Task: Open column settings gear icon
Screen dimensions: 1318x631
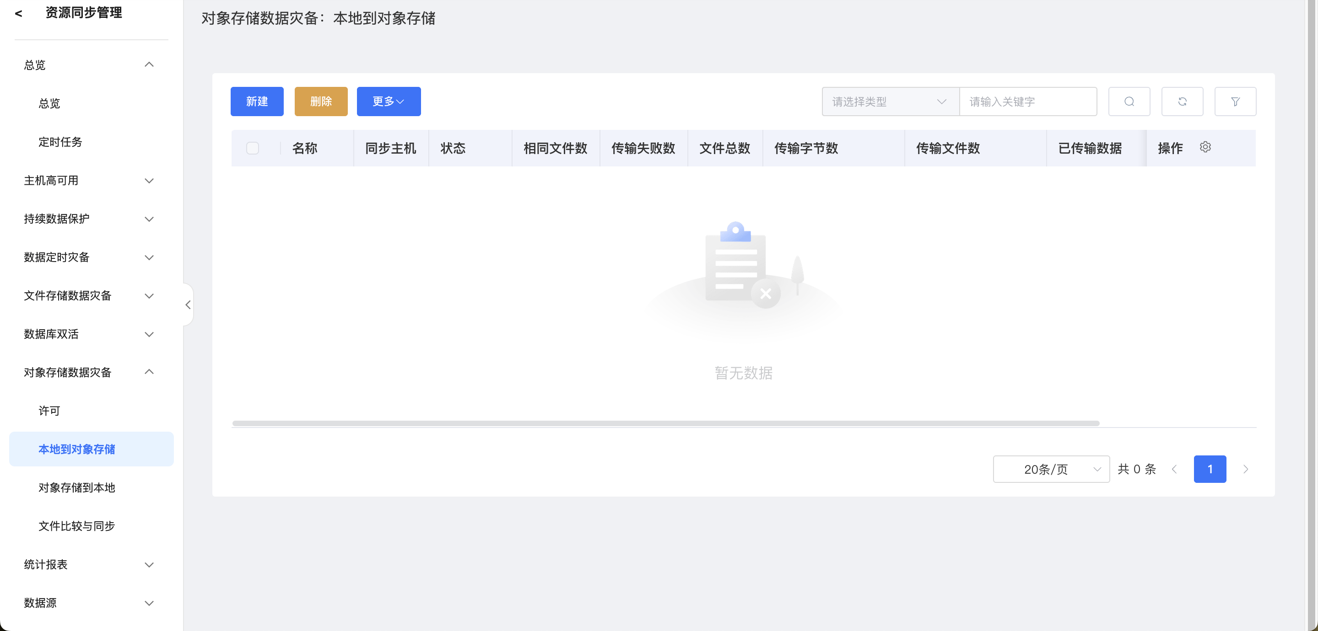Action: point(1205,147)
